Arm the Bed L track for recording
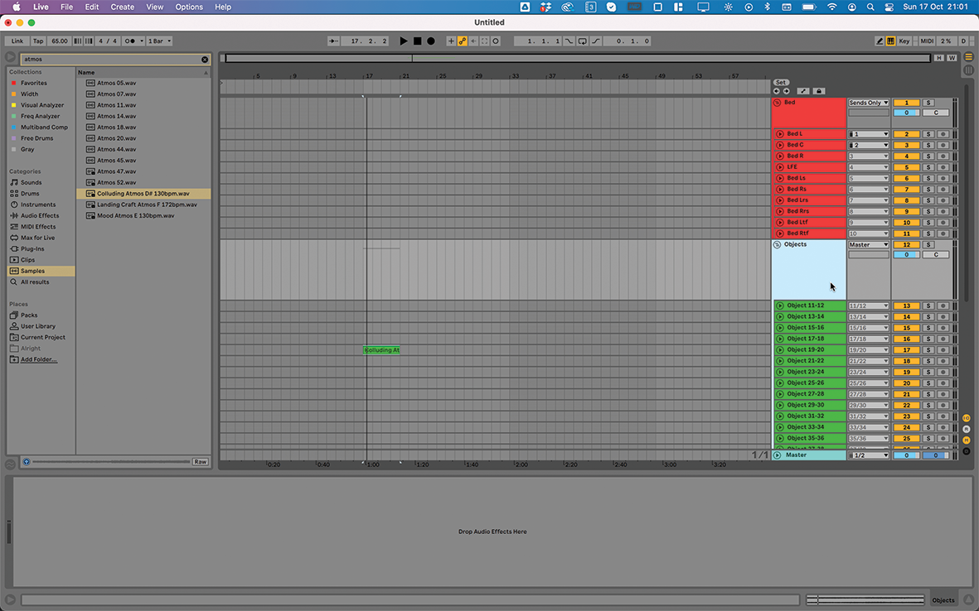This screenshot has height=611, width=979. [943, 134]
